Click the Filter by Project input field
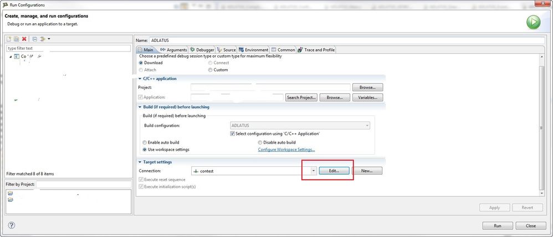Screen dimensions: 553x237 click(x=84, y=185)
